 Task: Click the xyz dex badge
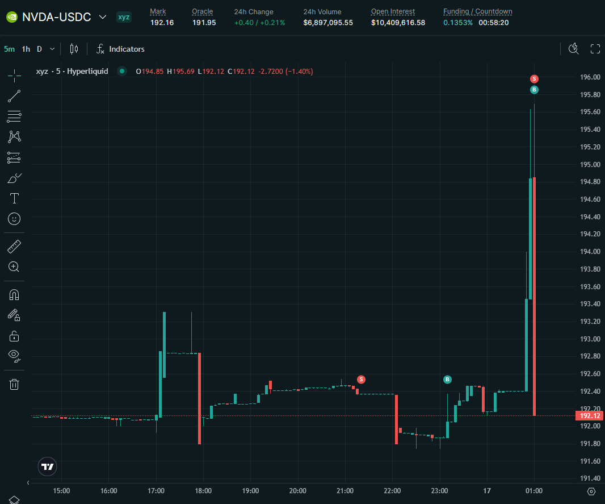[x=124, y=17]
